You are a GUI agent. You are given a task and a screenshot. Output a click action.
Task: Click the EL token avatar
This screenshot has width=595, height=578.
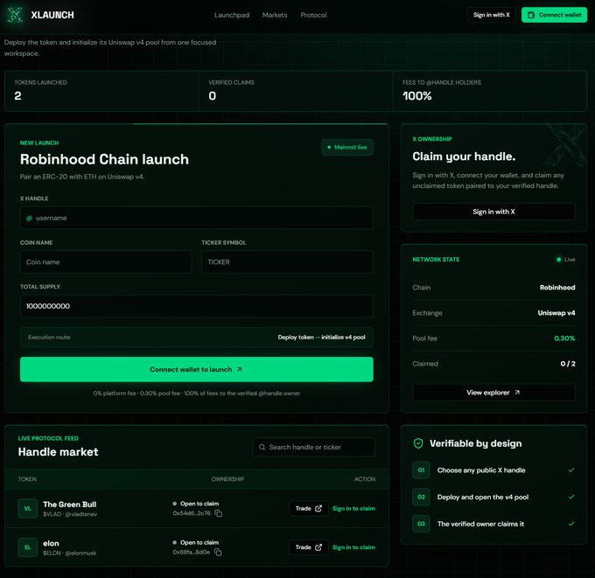pos(28,547)
